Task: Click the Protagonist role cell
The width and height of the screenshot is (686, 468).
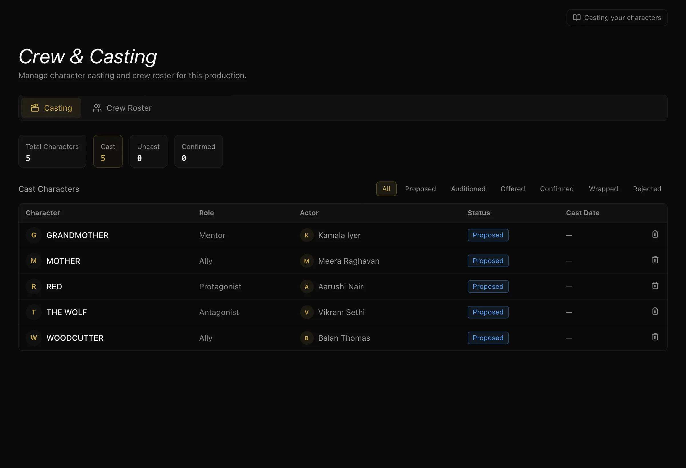Action: [x=220, y=287]
